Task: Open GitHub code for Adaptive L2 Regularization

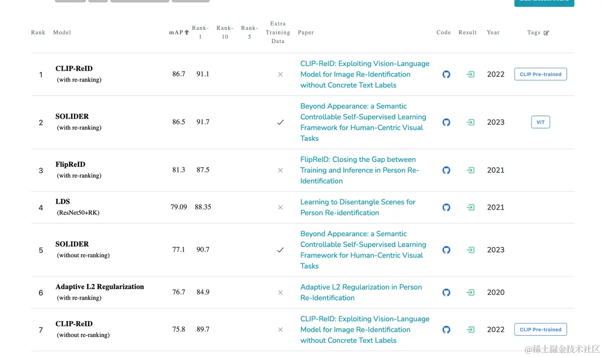Action: [446, 292]
